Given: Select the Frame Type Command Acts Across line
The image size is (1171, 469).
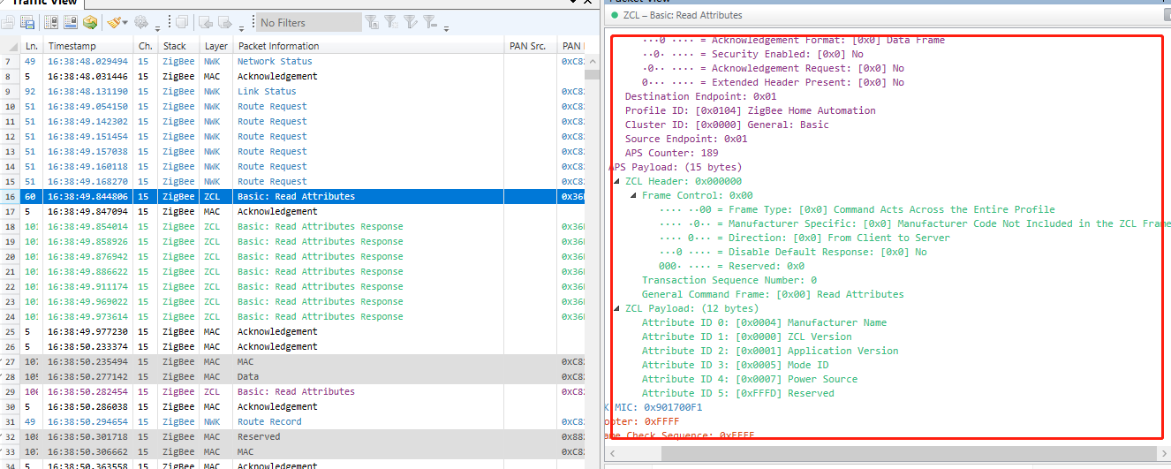Looking at the screenshot, I should coord(857,209).
